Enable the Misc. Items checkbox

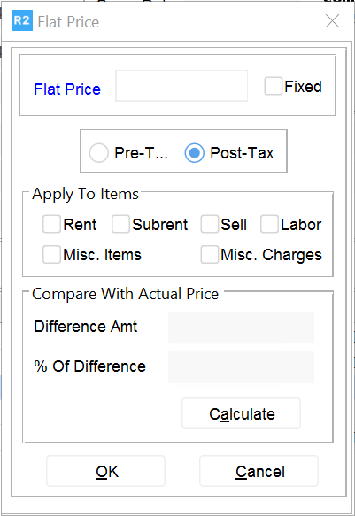click(51, 254)
